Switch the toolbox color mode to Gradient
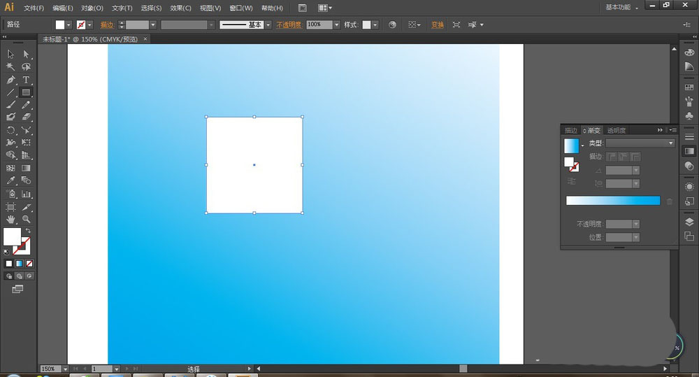 20,264
